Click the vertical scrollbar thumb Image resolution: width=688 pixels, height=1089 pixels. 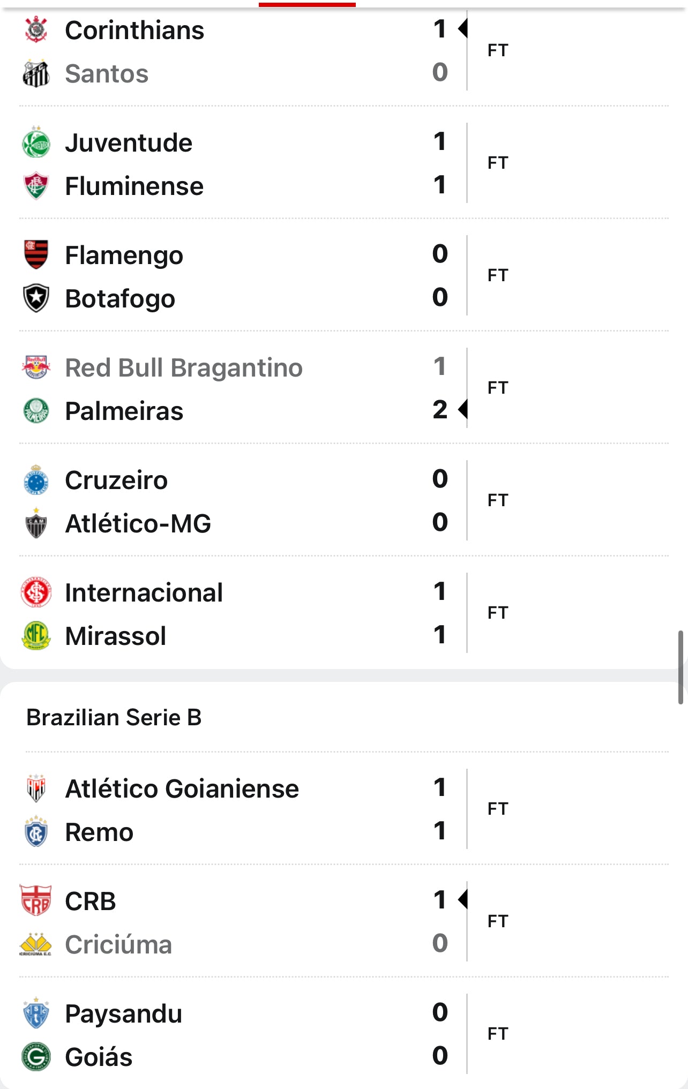coord(680,667)
